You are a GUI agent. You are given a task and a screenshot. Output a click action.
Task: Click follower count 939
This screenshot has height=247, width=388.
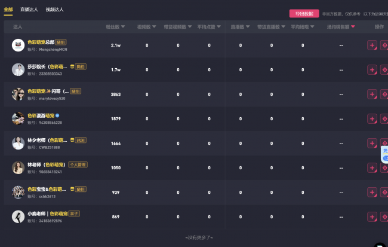coord(116,192)
